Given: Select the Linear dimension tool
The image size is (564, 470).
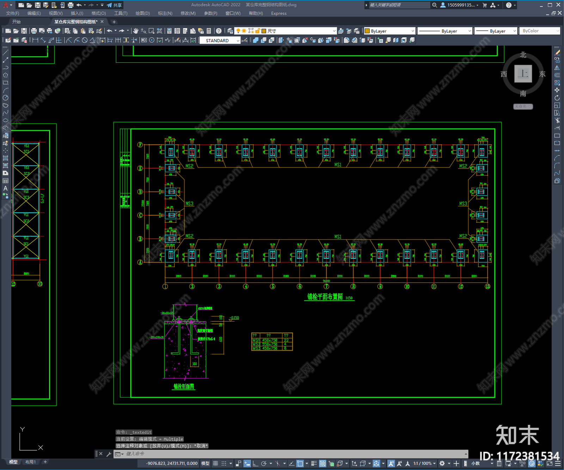Looking at the screenshot, I should point(35,40).
